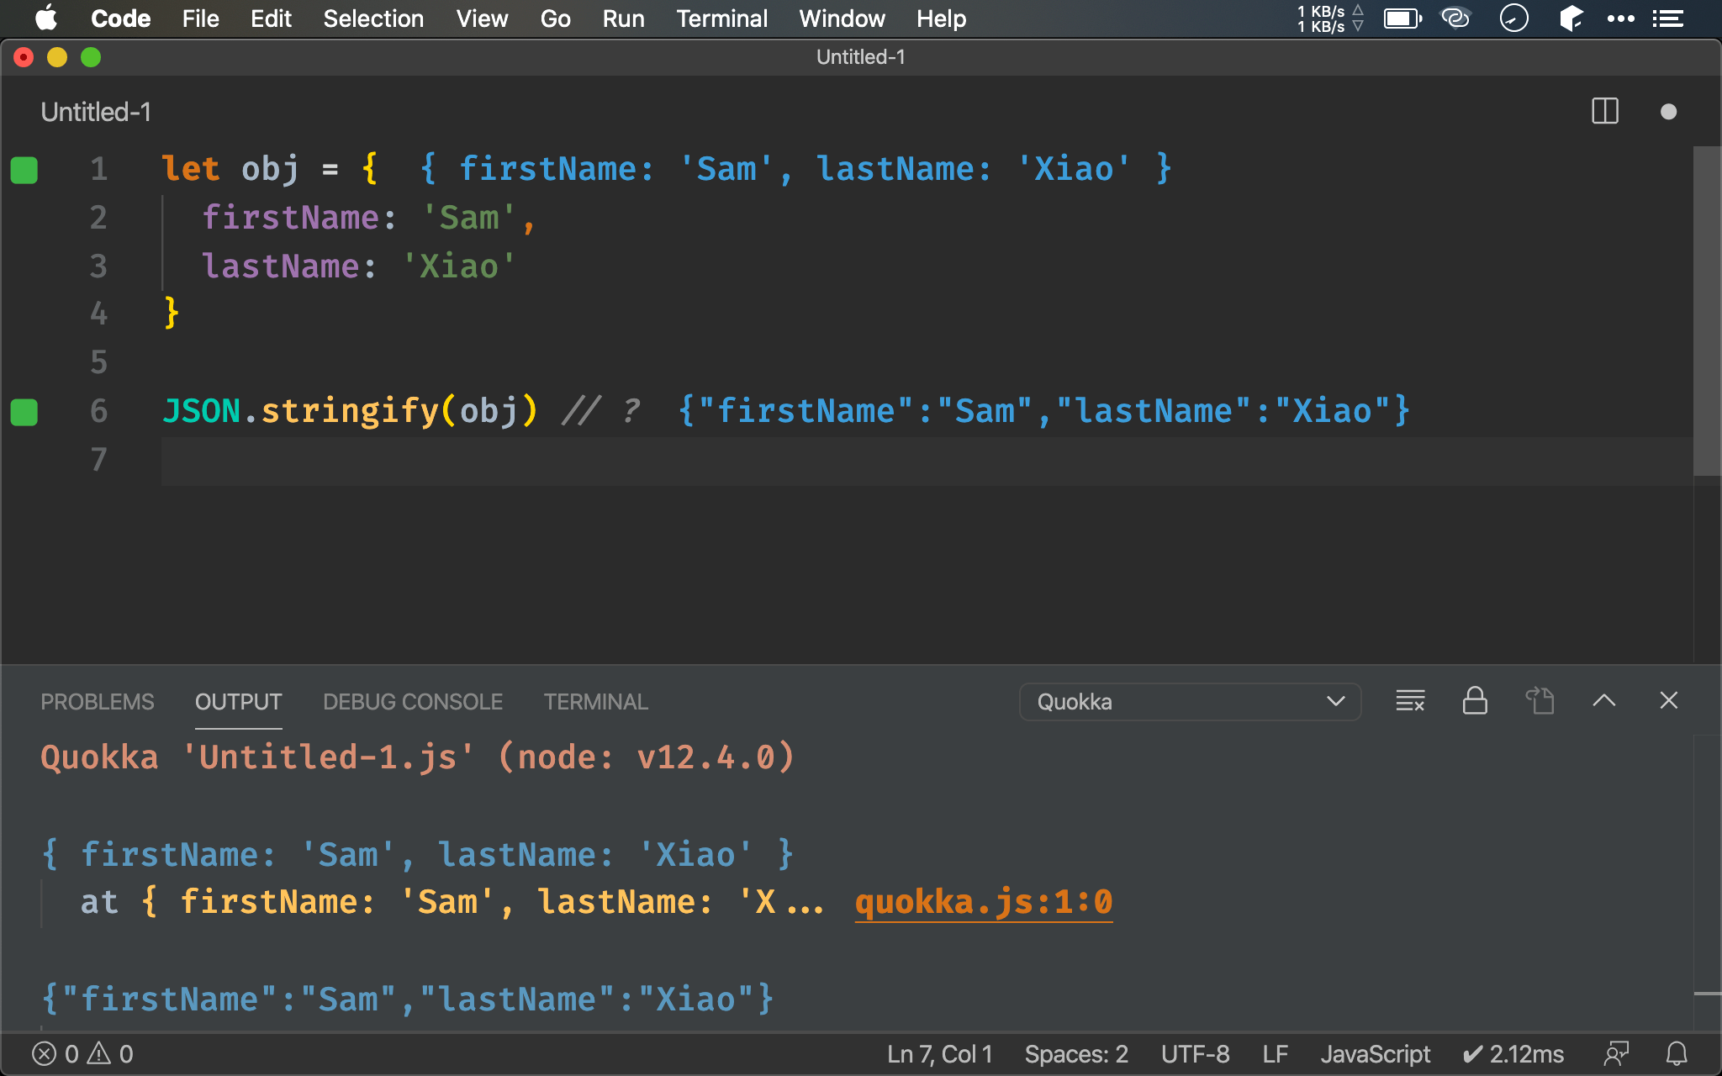
Task: Click the Untitled-1 editor tab
Action: click(96, 112)
